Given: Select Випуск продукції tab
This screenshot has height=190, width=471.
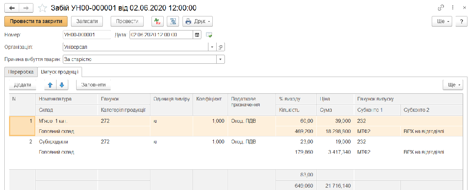Looking at the screenshot, I should (60, 72).
